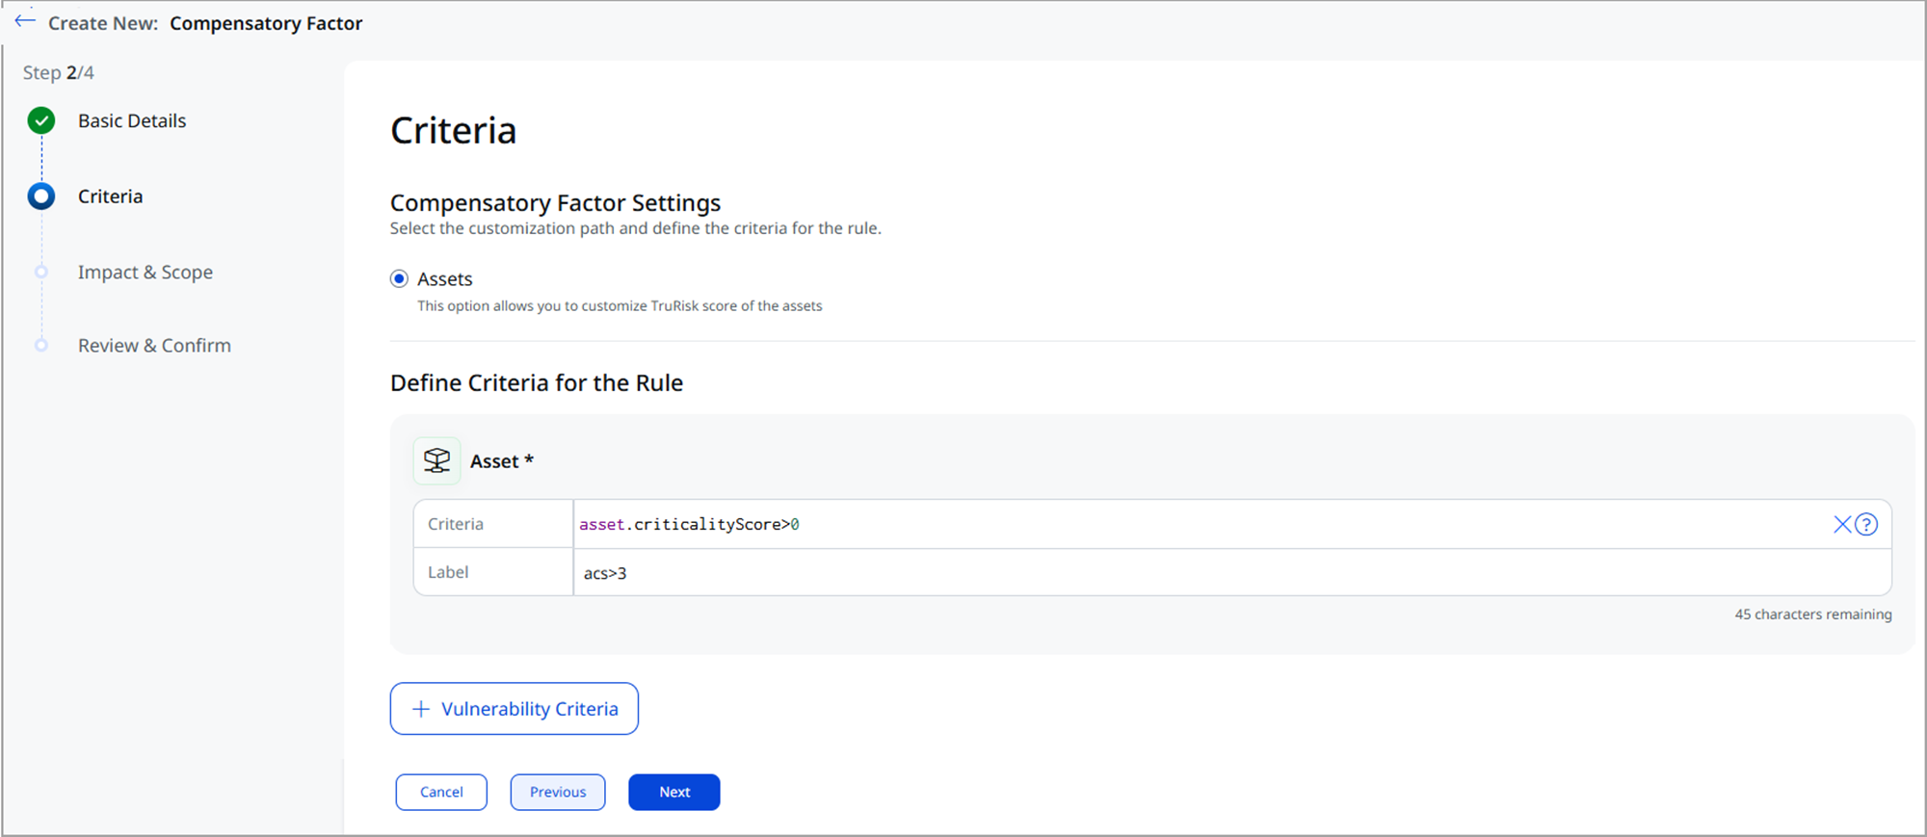Proceed with the Next button
Screen dimensions: 1927x837
tap(673, 792)
